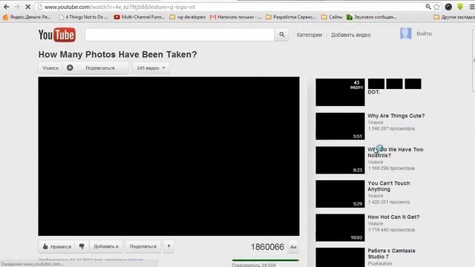Click the Why Are Things Cute? title
Viewport: 475px width, 267px height.
[x=396, y=116]
